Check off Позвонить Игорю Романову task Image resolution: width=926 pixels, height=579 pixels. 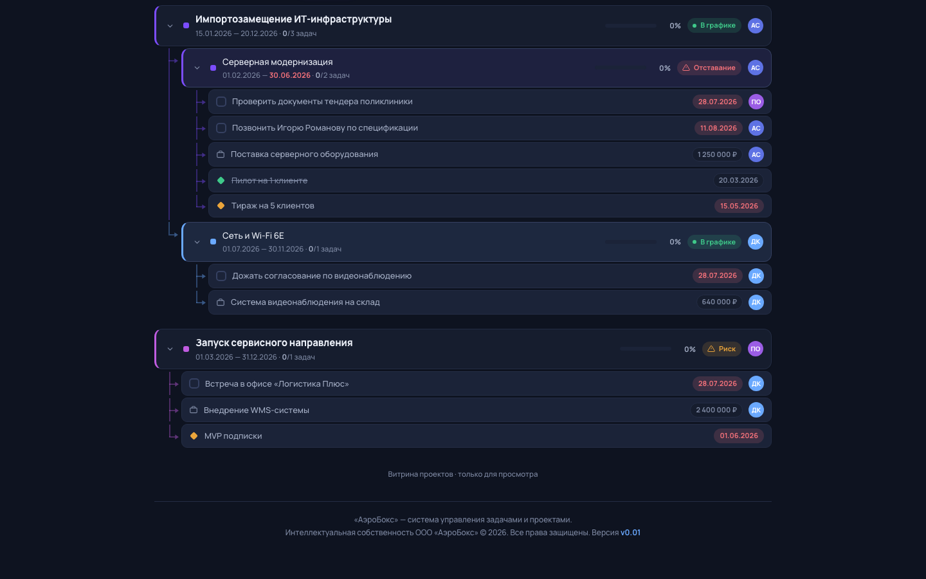coord(221,128)
